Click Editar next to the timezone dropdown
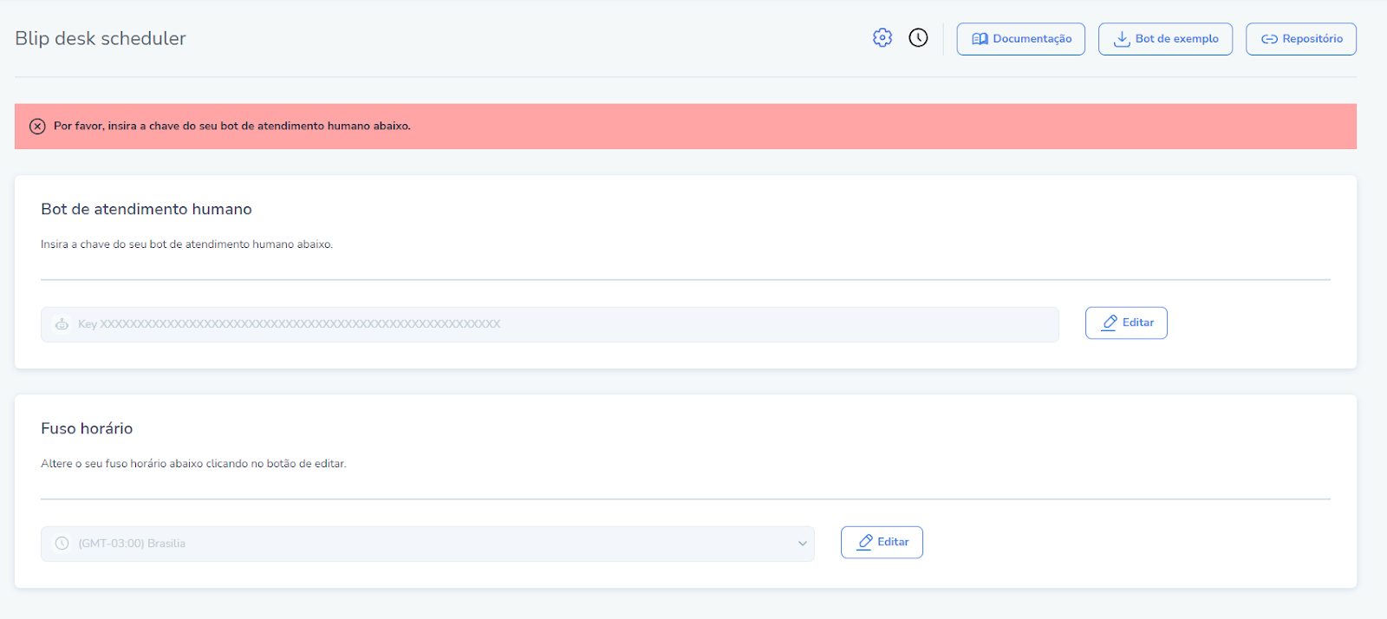This screenshot has height=619, width=1387. tap(882, 542)
